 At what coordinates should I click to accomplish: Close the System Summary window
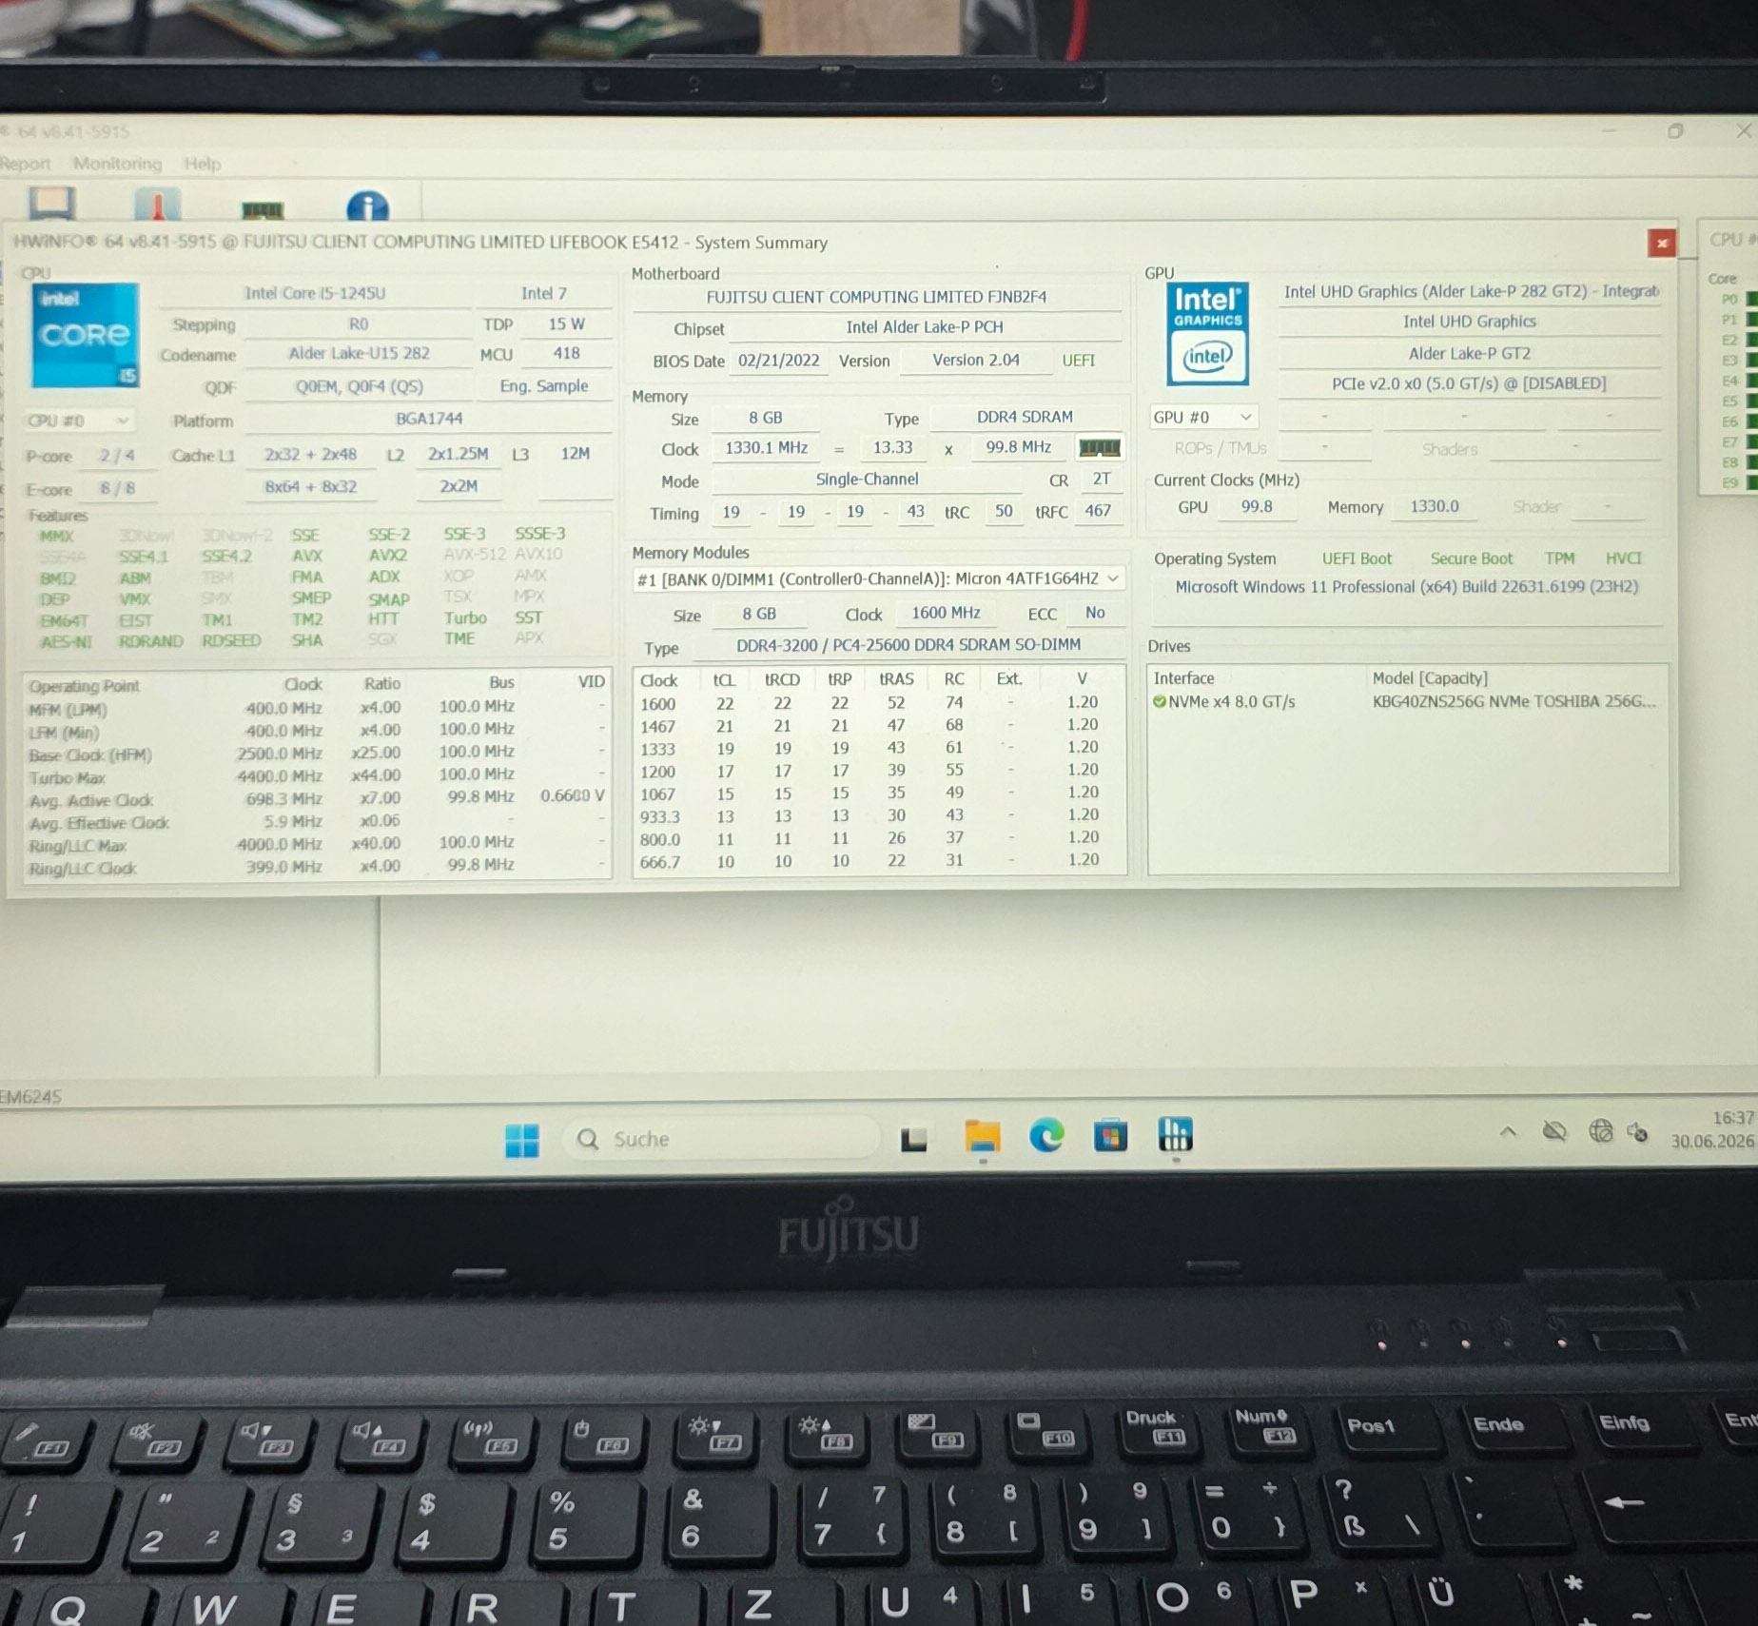pyautogui.click(x=1661, y=244)
